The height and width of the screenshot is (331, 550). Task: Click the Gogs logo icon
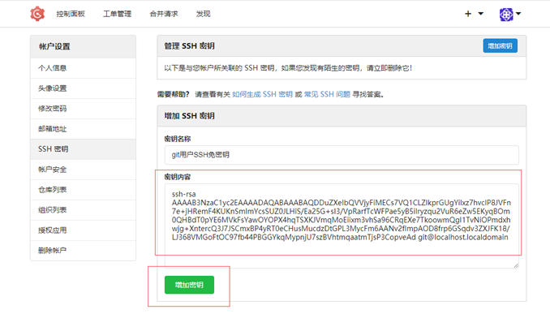(x=37, y=14)
